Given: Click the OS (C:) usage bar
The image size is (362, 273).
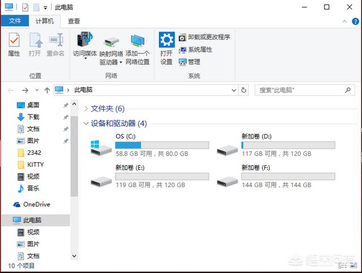Looking at the screenshot, I should 162,145.
